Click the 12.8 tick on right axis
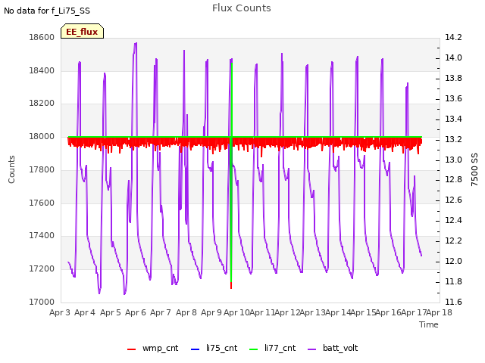 [453, 180]
